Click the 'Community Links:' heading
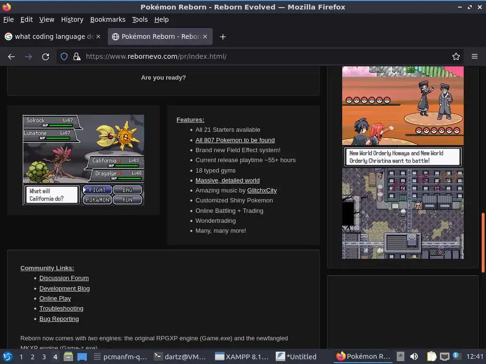The image size is (486, 364). [x=47, y=268]
